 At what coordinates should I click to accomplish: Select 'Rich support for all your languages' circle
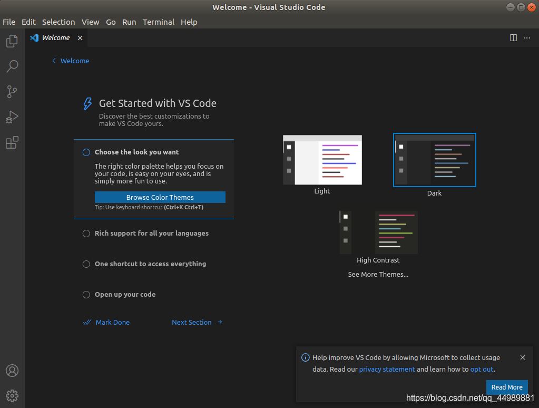tap(86, 234)
